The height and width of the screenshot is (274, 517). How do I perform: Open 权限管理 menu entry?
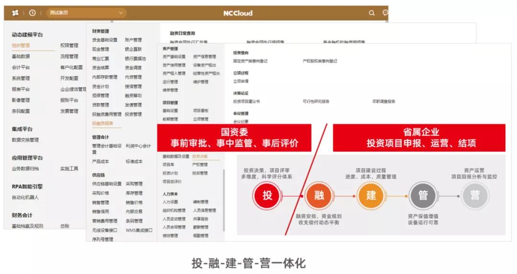tap(69, 45)
